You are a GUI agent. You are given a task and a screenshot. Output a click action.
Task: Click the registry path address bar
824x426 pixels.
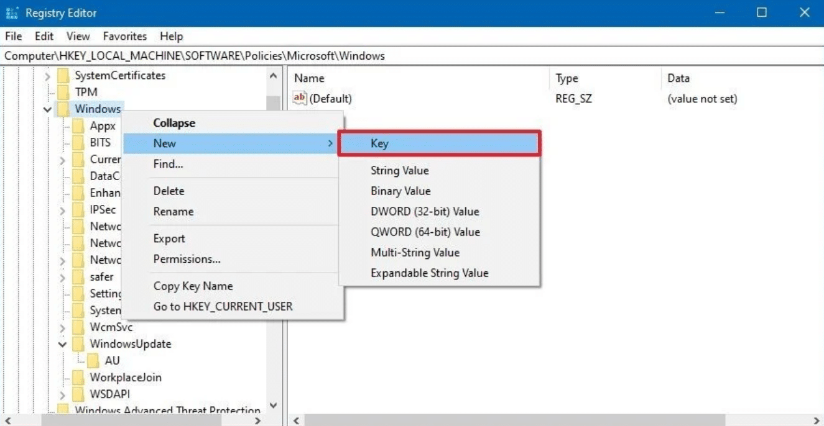(410, 56)
